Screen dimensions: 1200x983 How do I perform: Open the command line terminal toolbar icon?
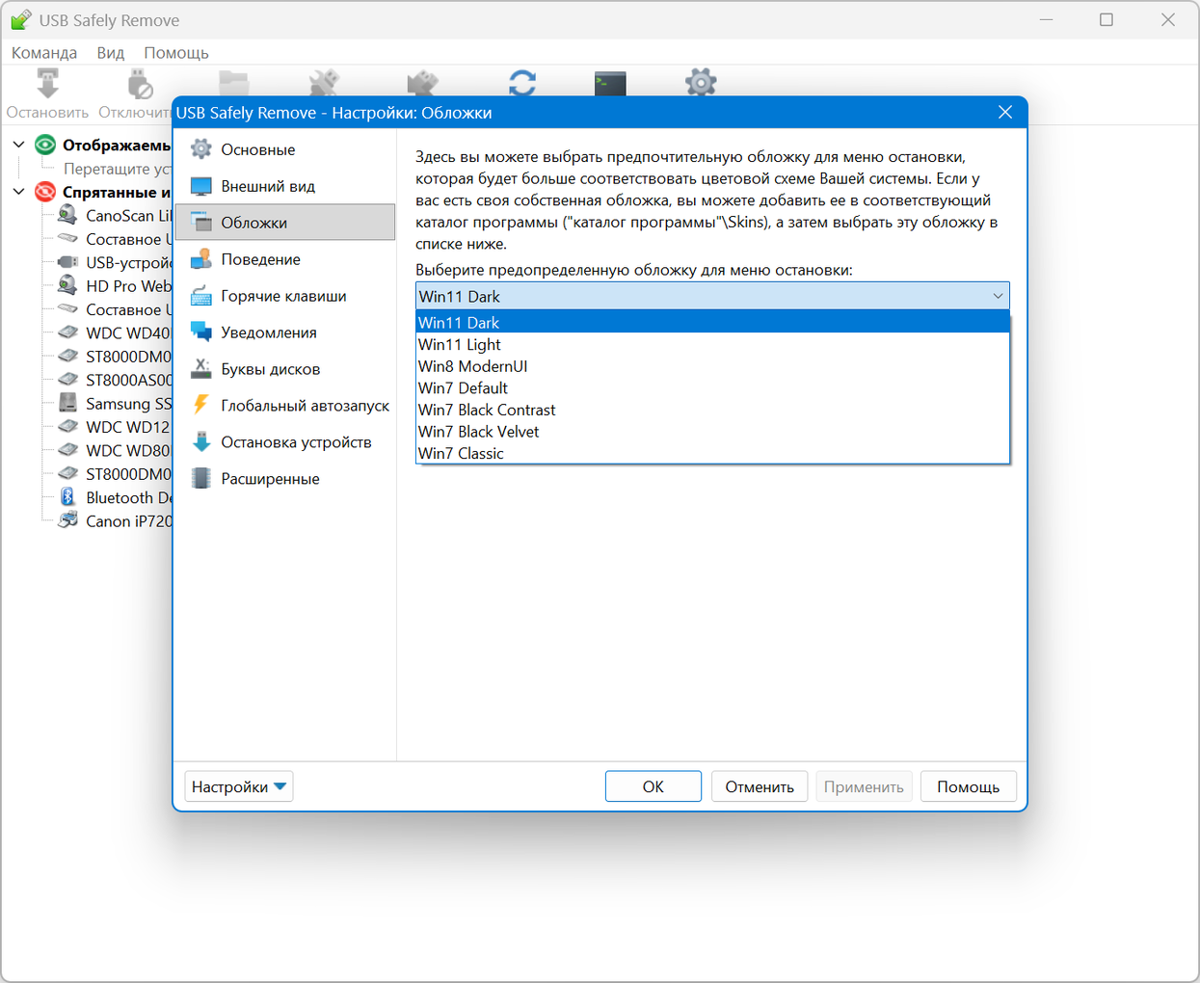[x=610, y=84]
